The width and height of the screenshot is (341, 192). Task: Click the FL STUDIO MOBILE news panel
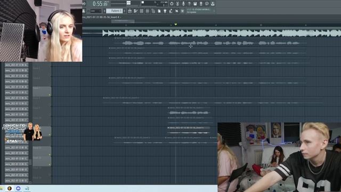coord(199,11)
